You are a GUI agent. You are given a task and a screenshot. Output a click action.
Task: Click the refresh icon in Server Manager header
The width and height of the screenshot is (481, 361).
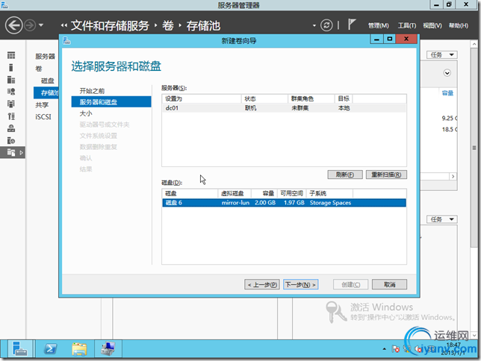(326, 25)
